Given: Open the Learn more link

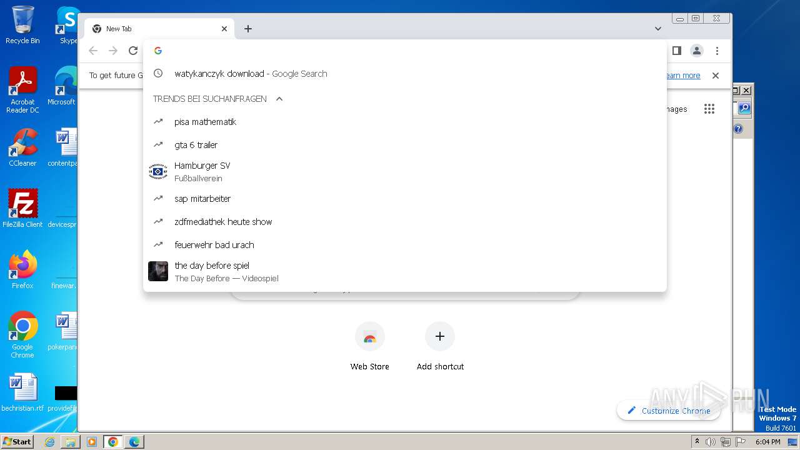Looking at the screenshot, I should [682, 76].
